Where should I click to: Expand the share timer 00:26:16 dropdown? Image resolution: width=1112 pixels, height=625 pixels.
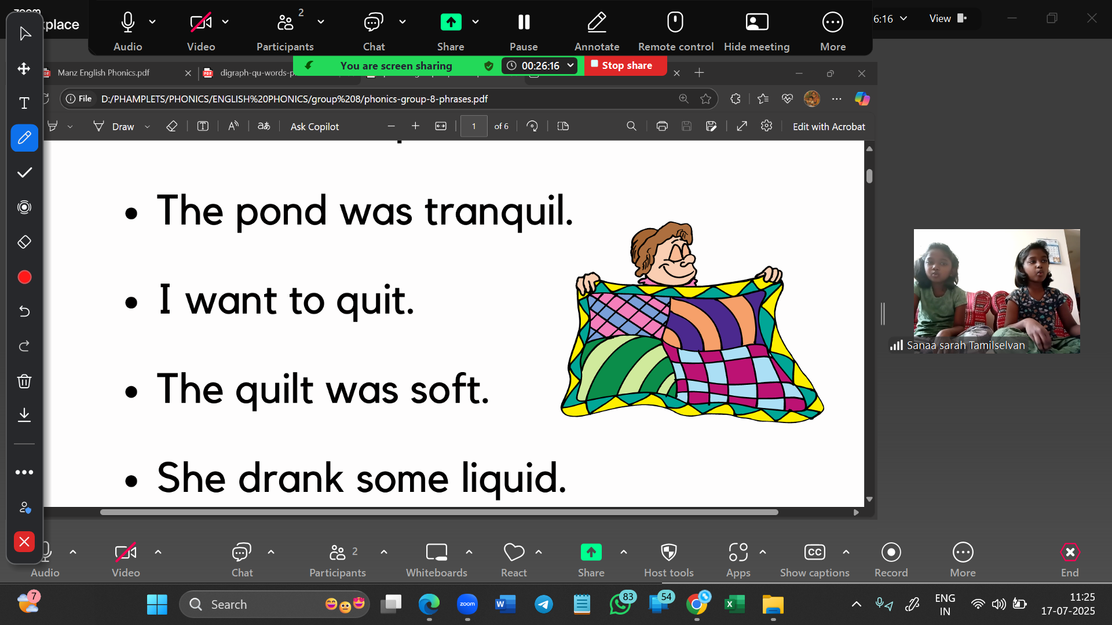click(570, 65)
